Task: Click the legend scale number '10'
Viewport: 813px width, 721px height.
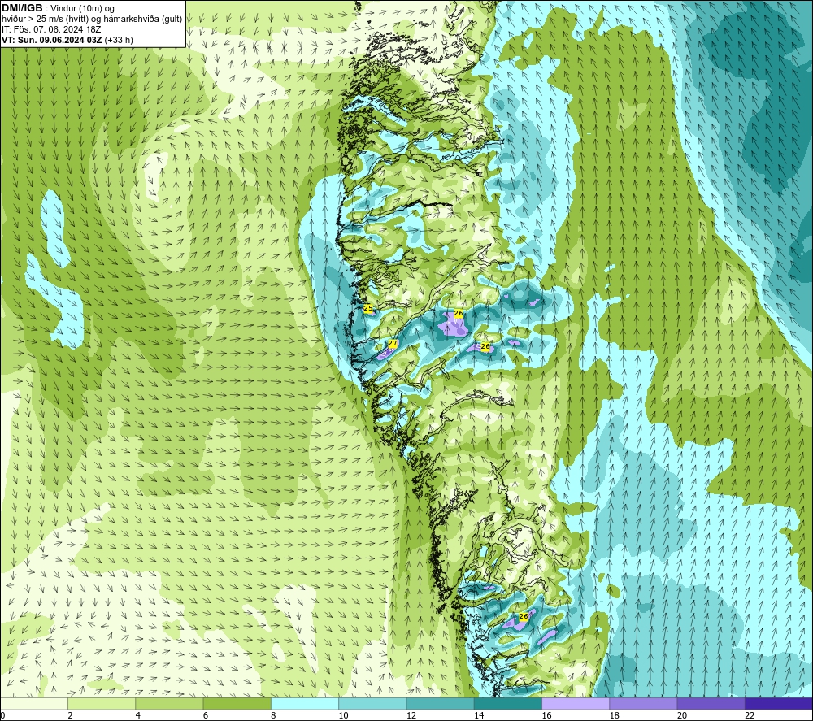Action: 344,715
